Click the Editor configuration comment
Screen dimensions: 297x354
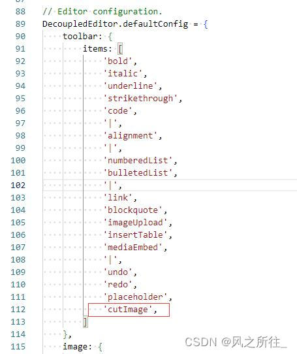102,12
